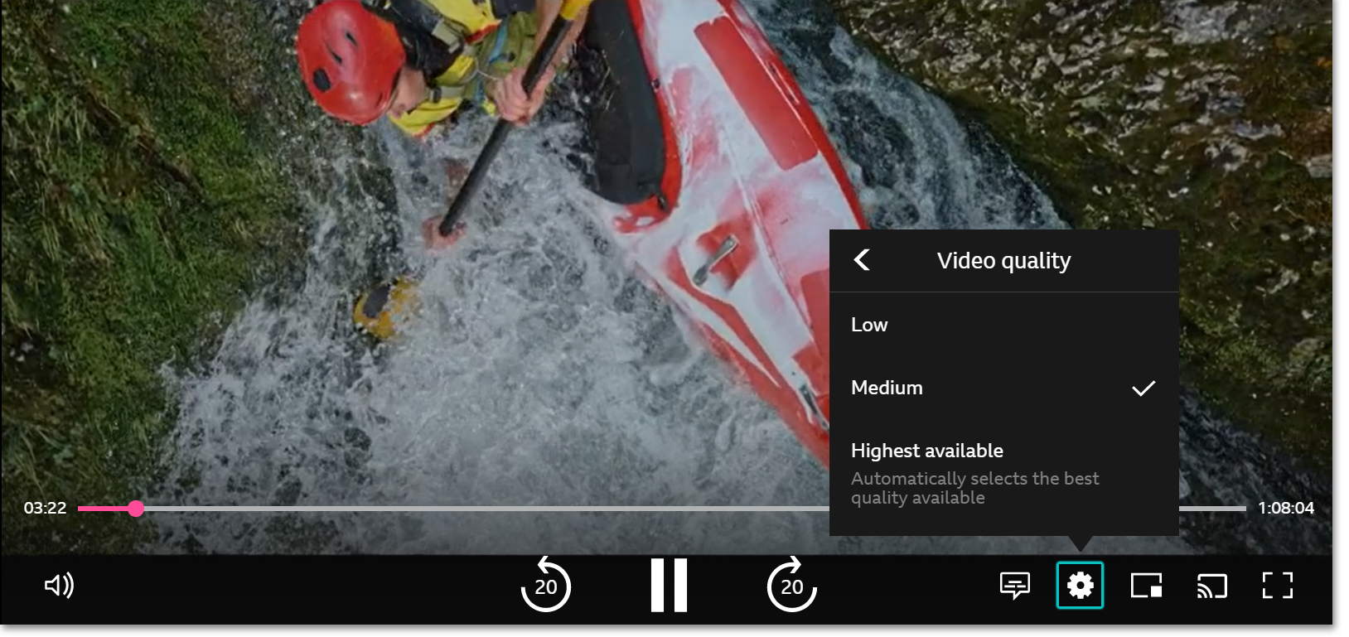
Task: Rewind 20 seconds
Action: pyautogui.click(x=545, y=585)
